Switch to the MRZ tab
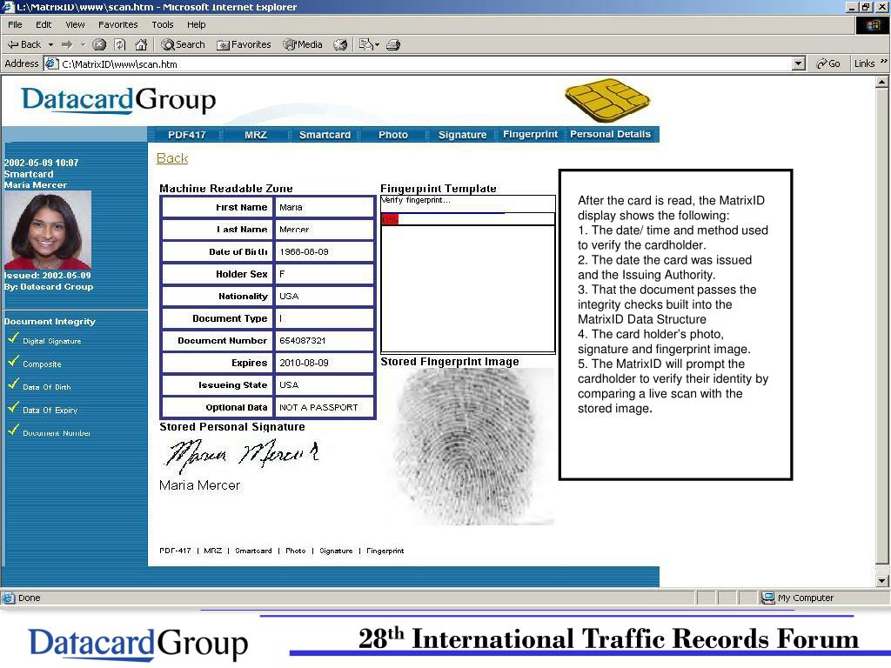Image resolution: width=891 pixels, height=668 pixels. click(x=256, y=135)
